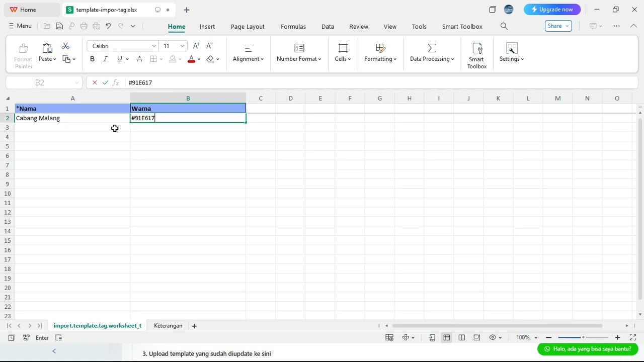This screenshot has height=362, width=644.
Task: Increase font size with A+ icon
Action: click(x=196, y=46)
